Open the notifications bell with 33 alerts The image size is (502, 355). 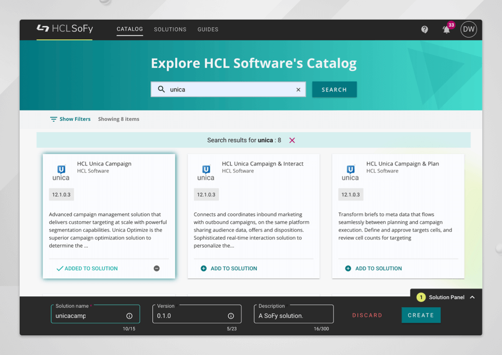(x=446, y=29)
